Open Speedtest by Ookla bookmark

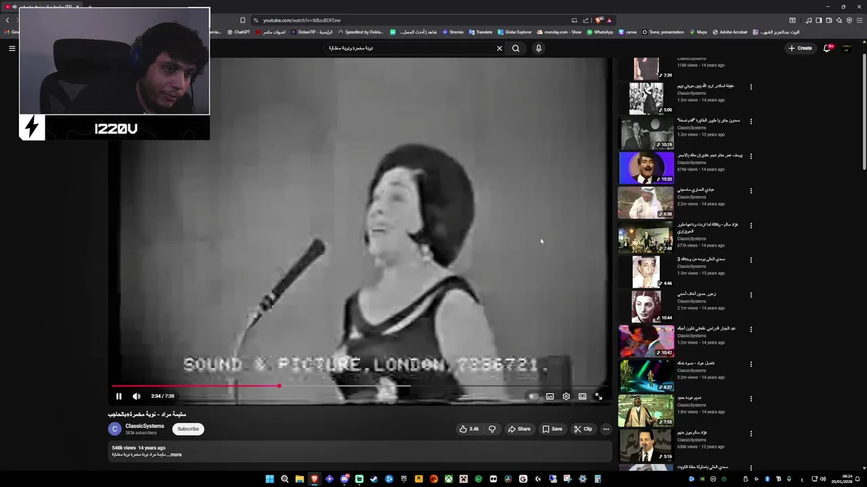[x=360, y=32]
